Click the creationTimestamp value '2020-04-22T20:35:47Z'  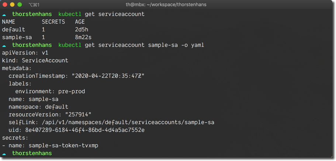tap(108, 76)
